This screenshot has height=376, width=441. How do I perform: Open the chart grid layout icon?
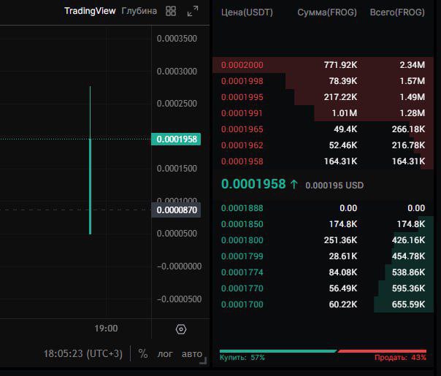coord(171,11)
